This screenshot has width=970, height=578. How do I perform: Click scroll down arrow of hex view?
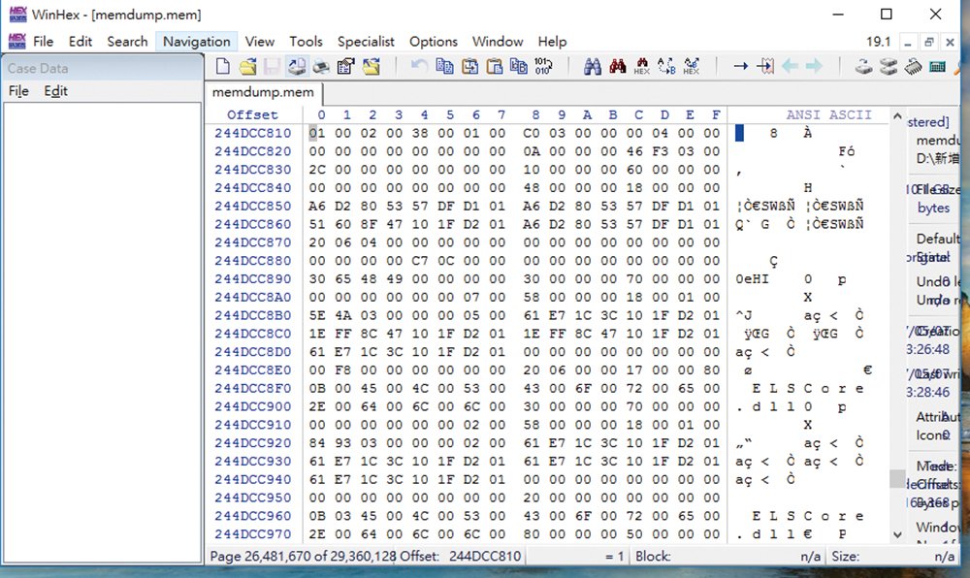pos(897,534)
